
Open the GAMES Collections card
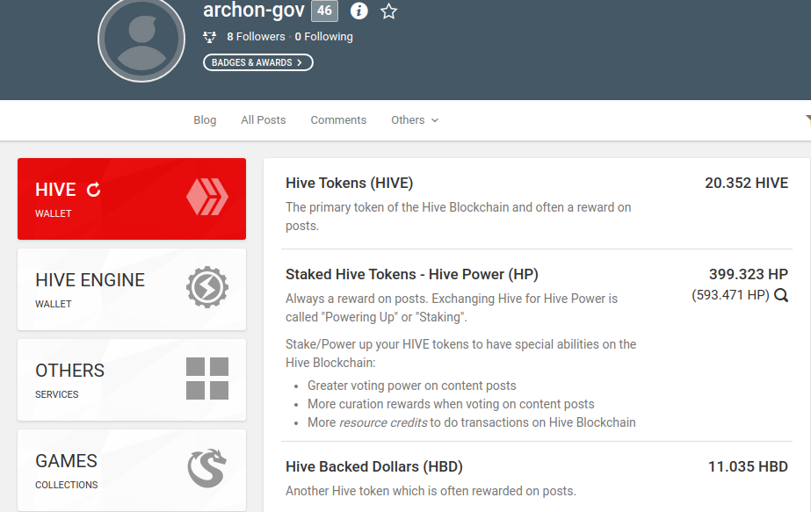[132, 470]
